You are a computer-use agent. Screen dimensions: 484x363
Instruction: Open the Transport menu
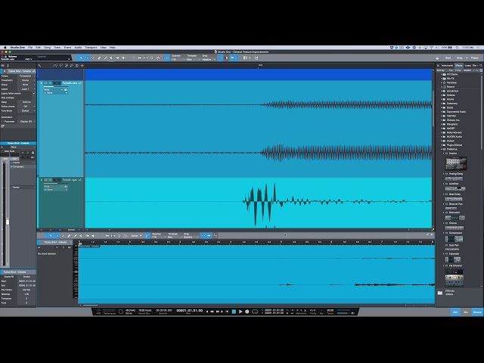91,48
